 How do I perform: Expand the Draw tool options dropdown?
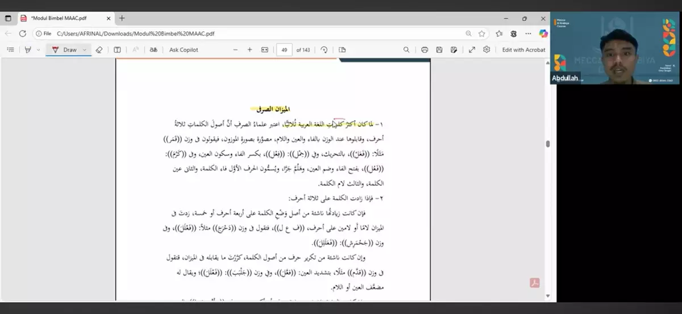click(x=85, y=50)
